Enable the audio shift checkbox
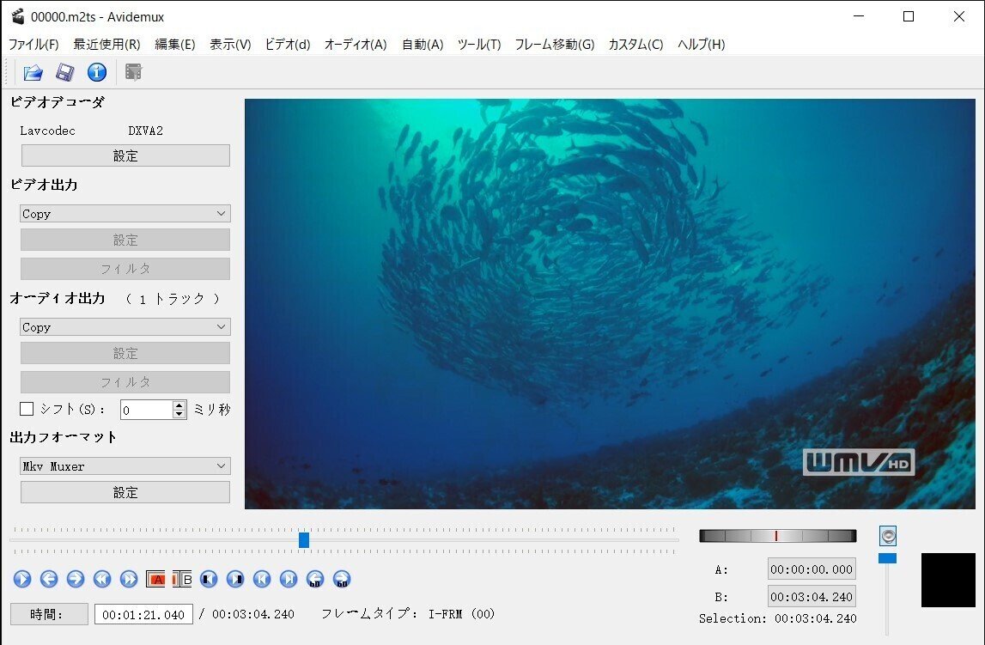Image resolution: width=985 pixels, height=645 pixels. coord(25,409)
